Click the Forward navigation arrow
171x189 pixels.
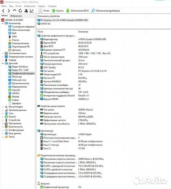9,11
